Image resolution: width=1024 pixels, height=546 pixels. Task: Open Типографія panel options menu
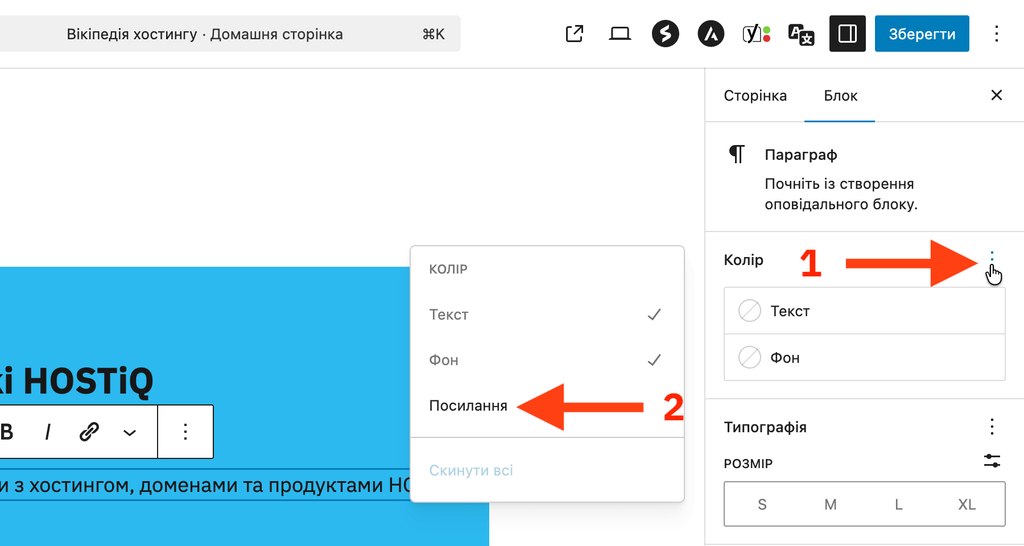(992, 427)
